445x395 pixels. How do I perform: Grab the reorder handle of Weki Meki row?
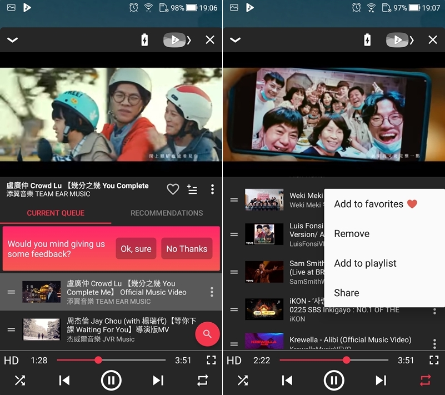234,200
